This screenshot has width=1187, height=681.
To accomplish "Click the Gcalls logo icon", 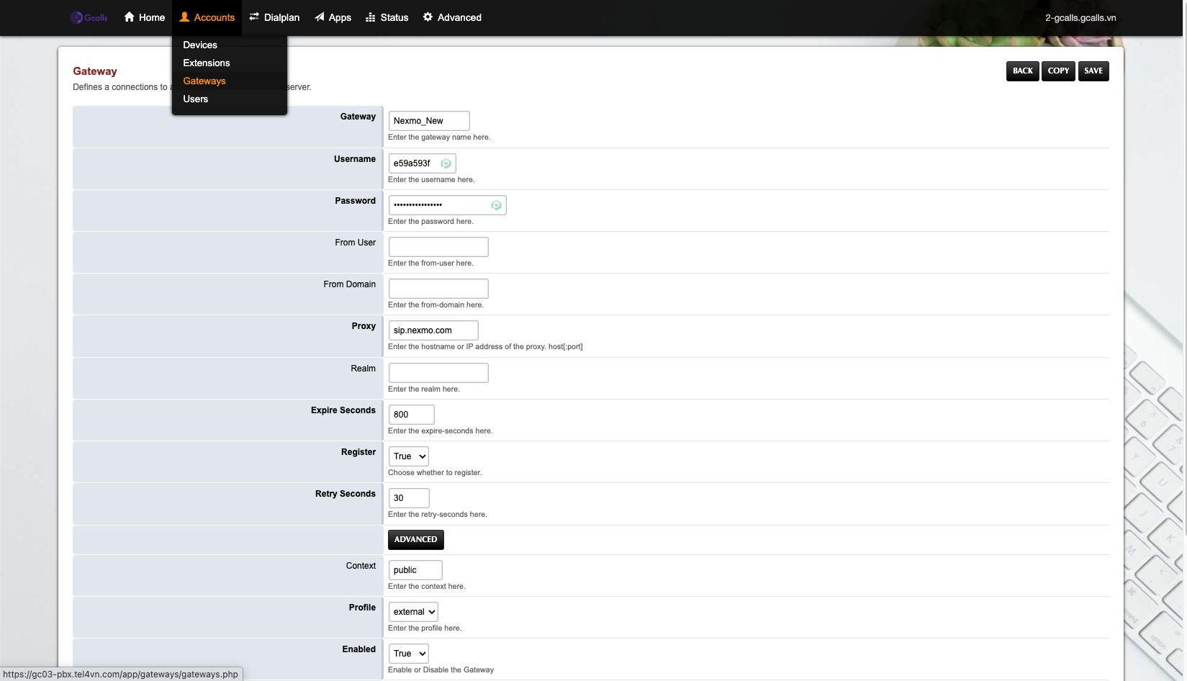I will coord(76,17).
